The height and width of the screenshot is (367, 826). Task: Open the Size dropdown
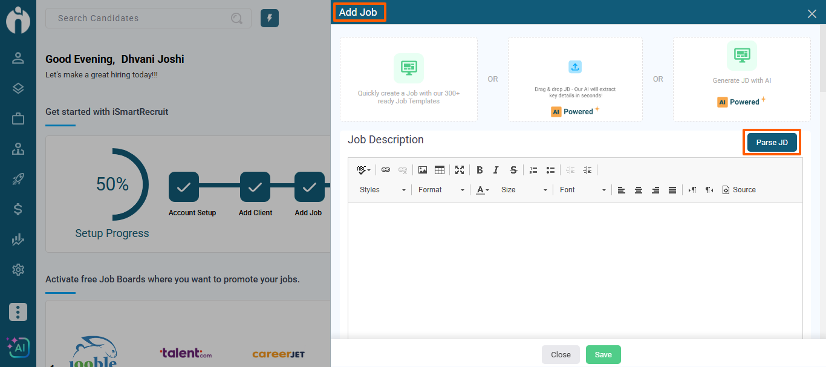[x=524, y=190]
